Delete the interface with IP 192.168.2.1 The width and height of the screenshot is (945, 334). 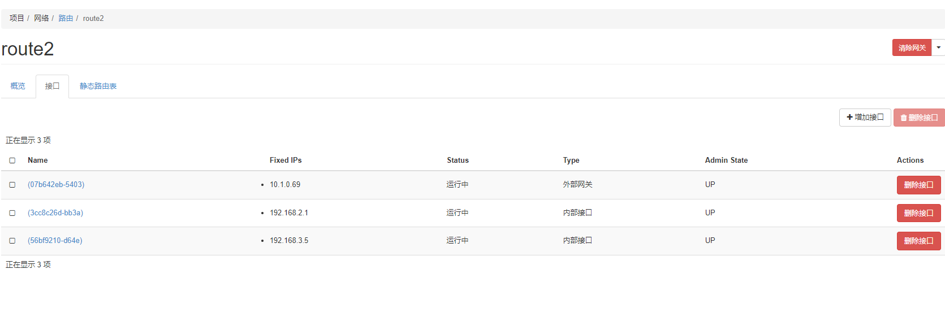pyautogui.click(x=918, y=213)
